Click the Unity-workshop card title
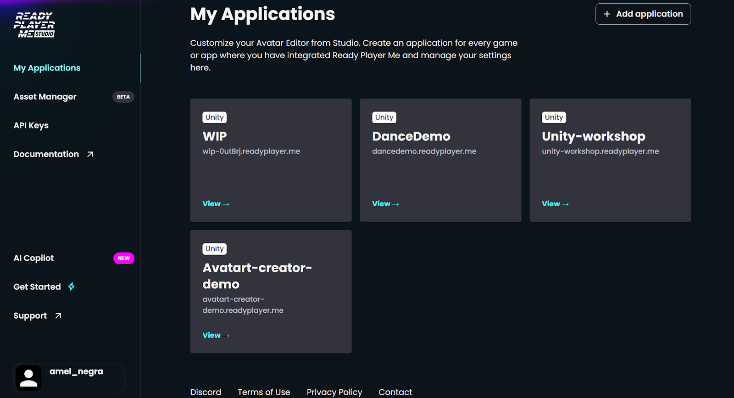Screen dimensions: 734x398 coord(594,137)
